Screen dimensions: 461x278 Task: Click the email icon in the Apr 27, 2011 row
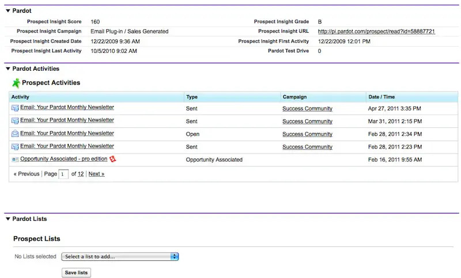pyautogui.click(x=15, y=108)
